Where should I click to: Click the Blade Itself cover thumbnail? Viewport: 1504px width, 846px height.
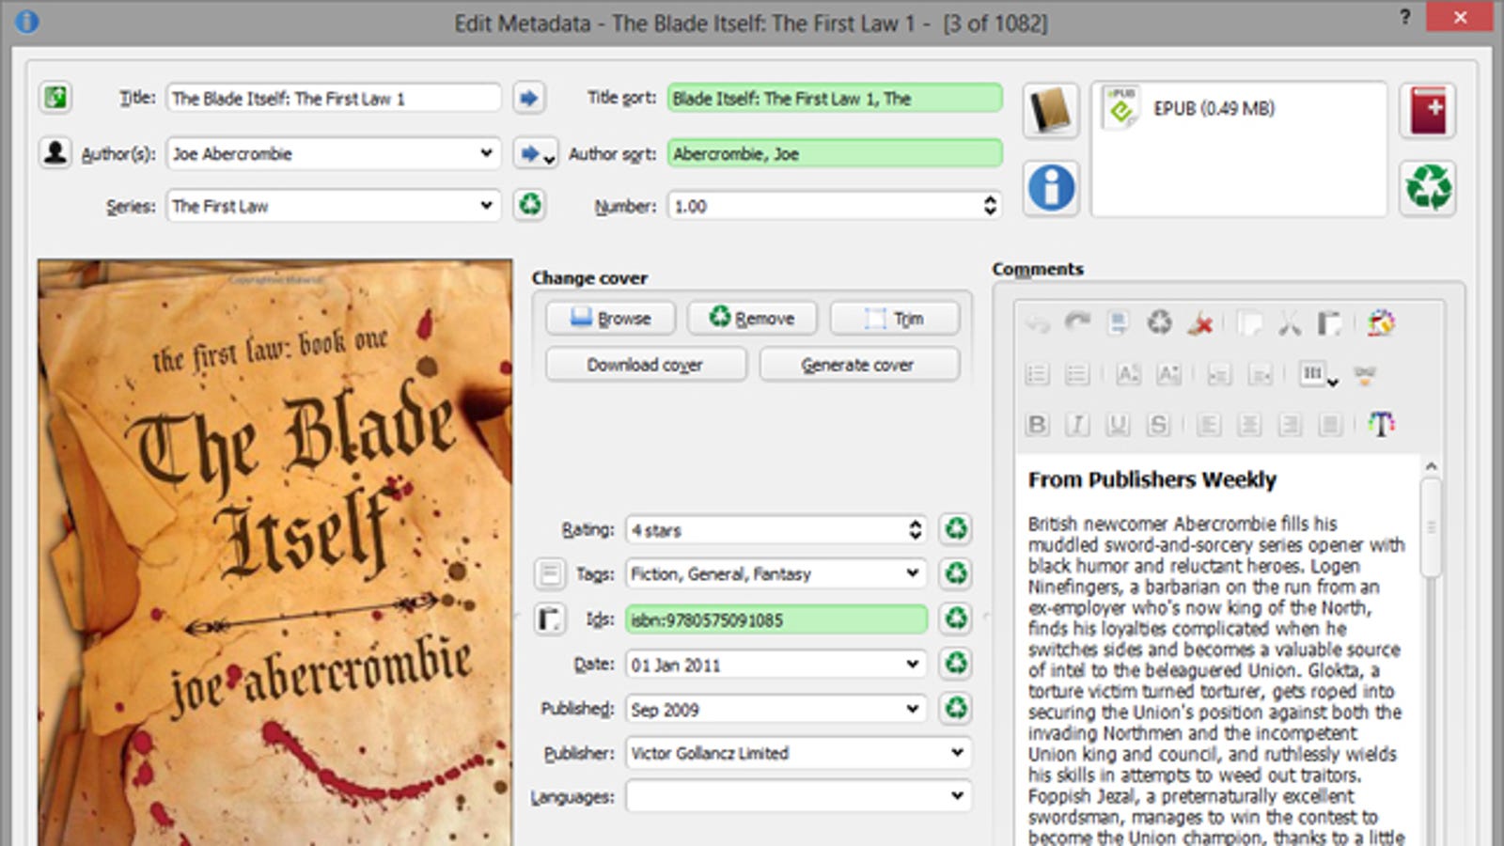275,553
